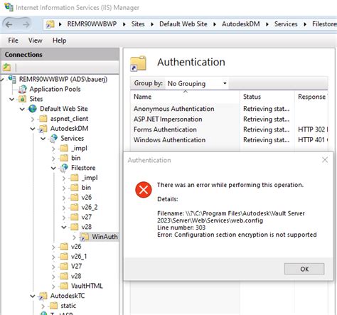Click the WinAuth folder icon

tap(85, 237)
